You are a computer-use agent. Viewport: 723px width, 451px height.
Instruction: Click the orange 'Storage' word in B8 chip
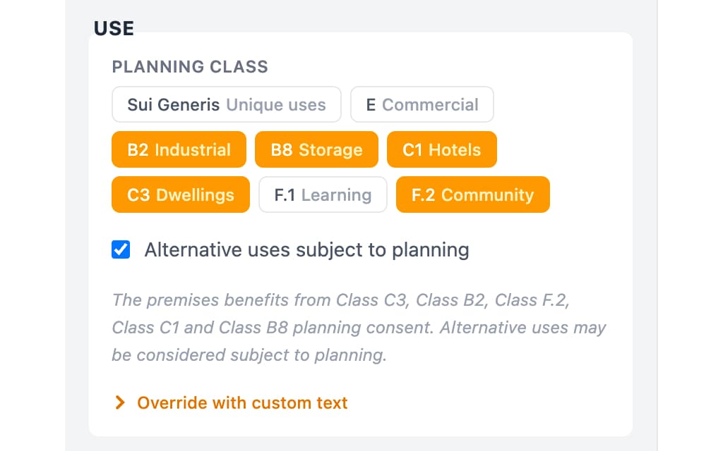(330, 150)
